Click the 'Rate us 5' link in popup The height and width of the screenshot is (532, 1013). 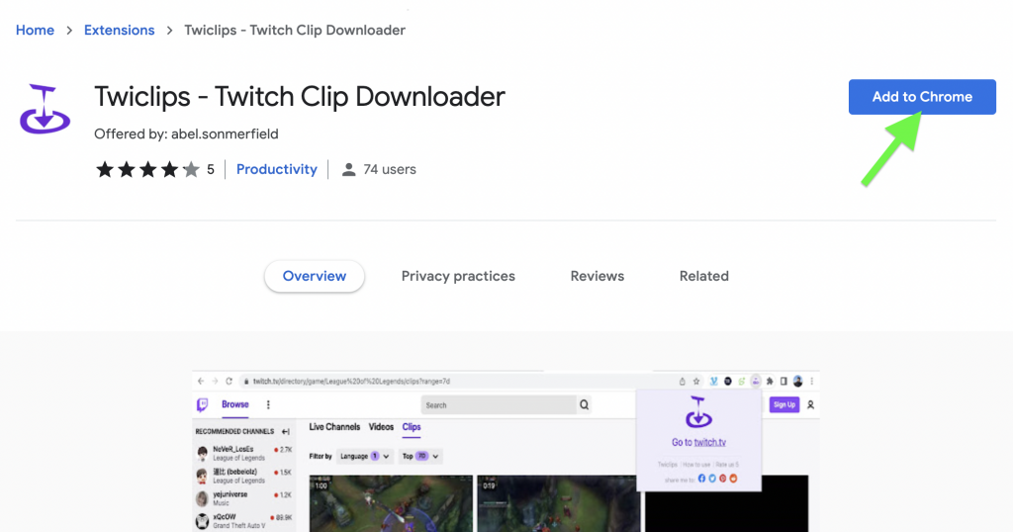727,464
